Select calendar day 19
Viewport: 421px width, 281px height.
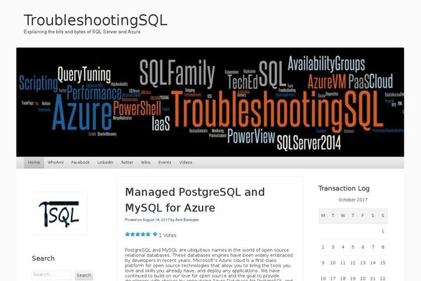click(x=353, y=279)
